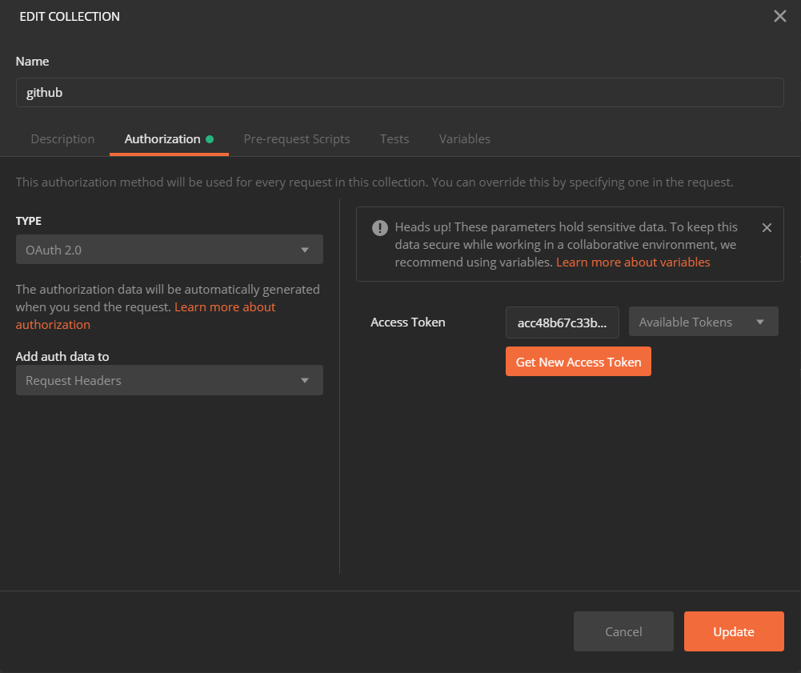Select the Authorization tab
Image resolution: width=801 pixels, height=673 pixels.
tap(162, 139)
